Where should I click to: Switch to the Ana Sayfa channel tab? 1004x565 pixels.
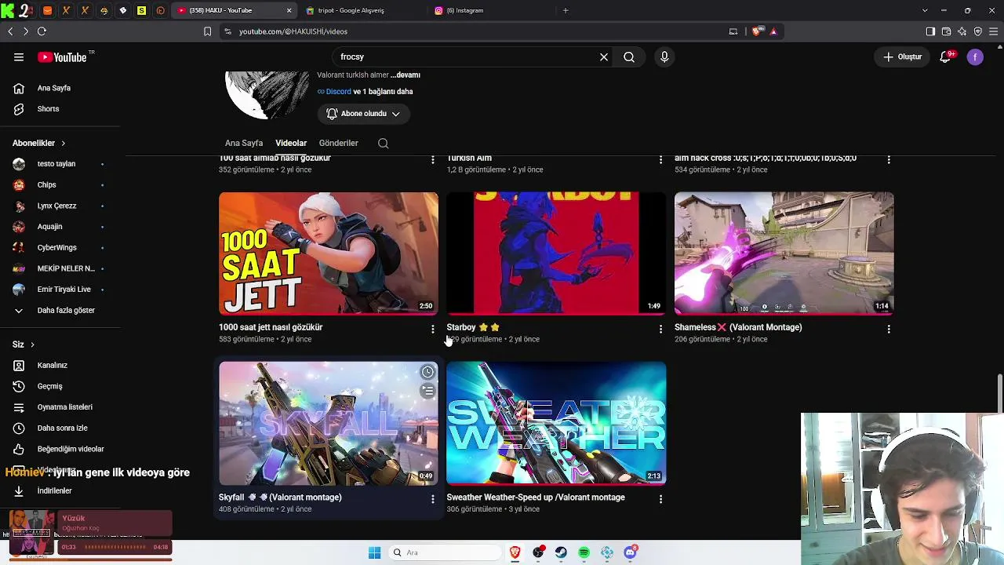coord(244,143)
